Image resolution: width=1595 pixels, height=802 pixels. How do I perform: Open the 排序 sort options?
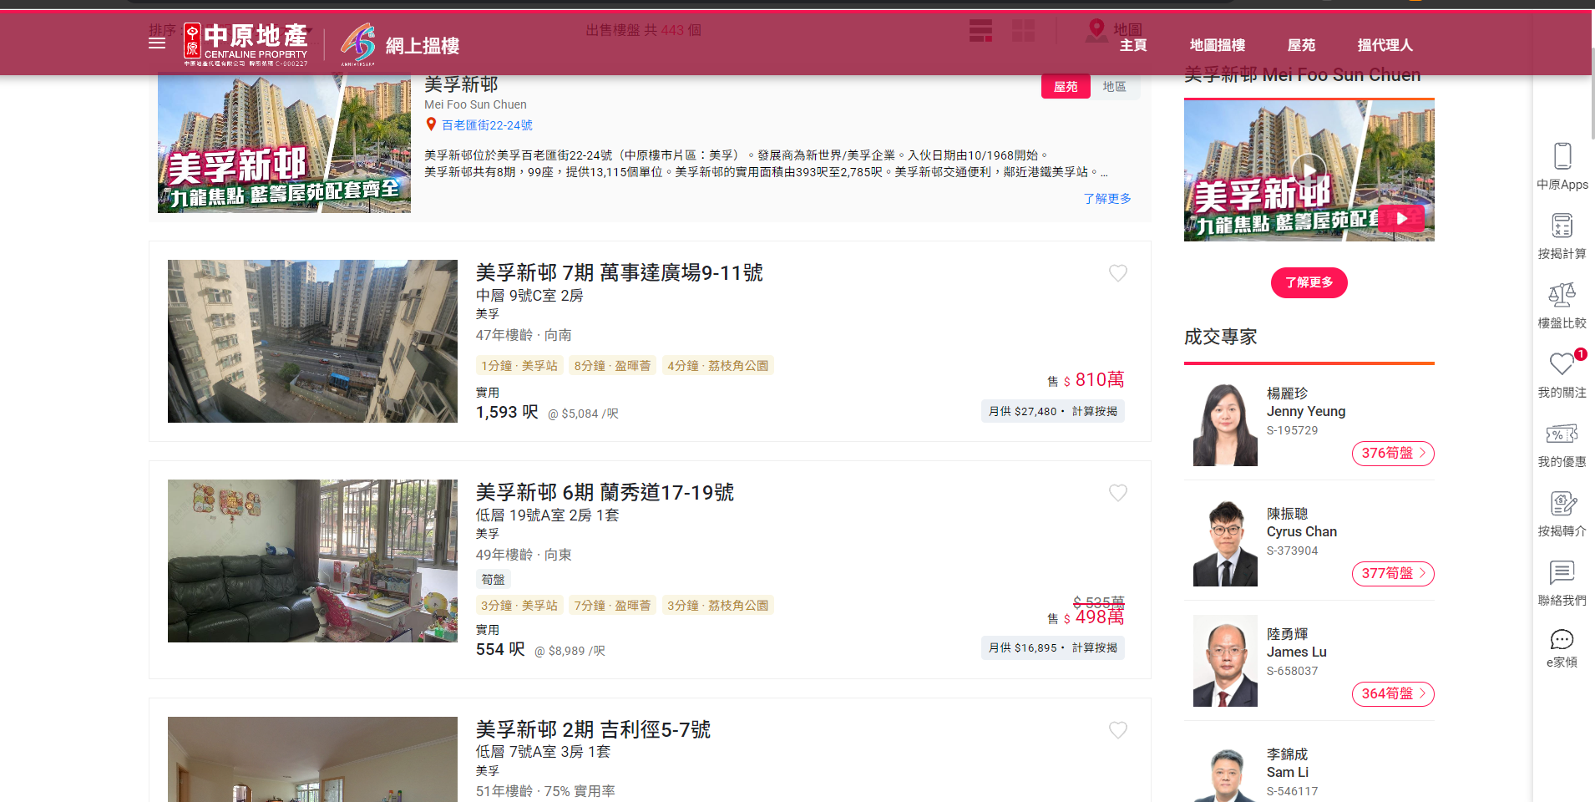(x=163, y=28)
